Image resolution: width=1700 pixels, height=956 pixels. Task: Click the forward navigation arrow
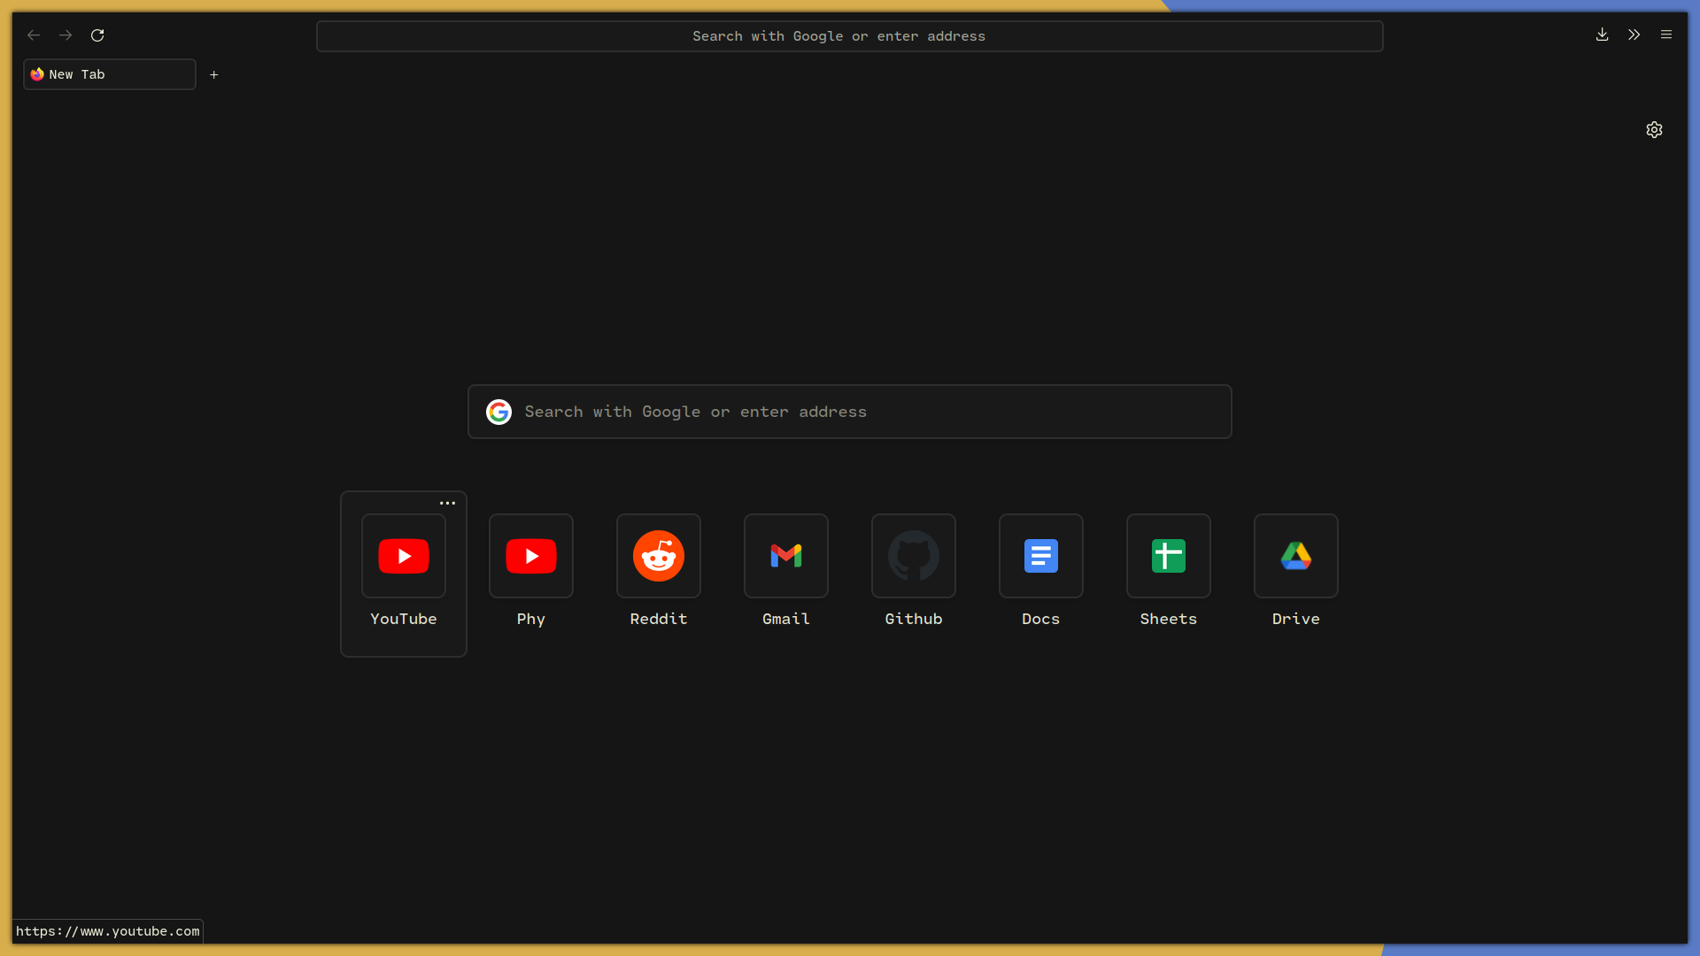[66, 35]
